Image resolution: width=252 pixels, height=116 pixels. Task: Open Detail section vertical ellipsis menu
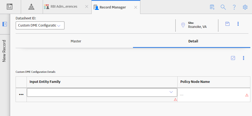pyautogui.click(x=244, y=58)
